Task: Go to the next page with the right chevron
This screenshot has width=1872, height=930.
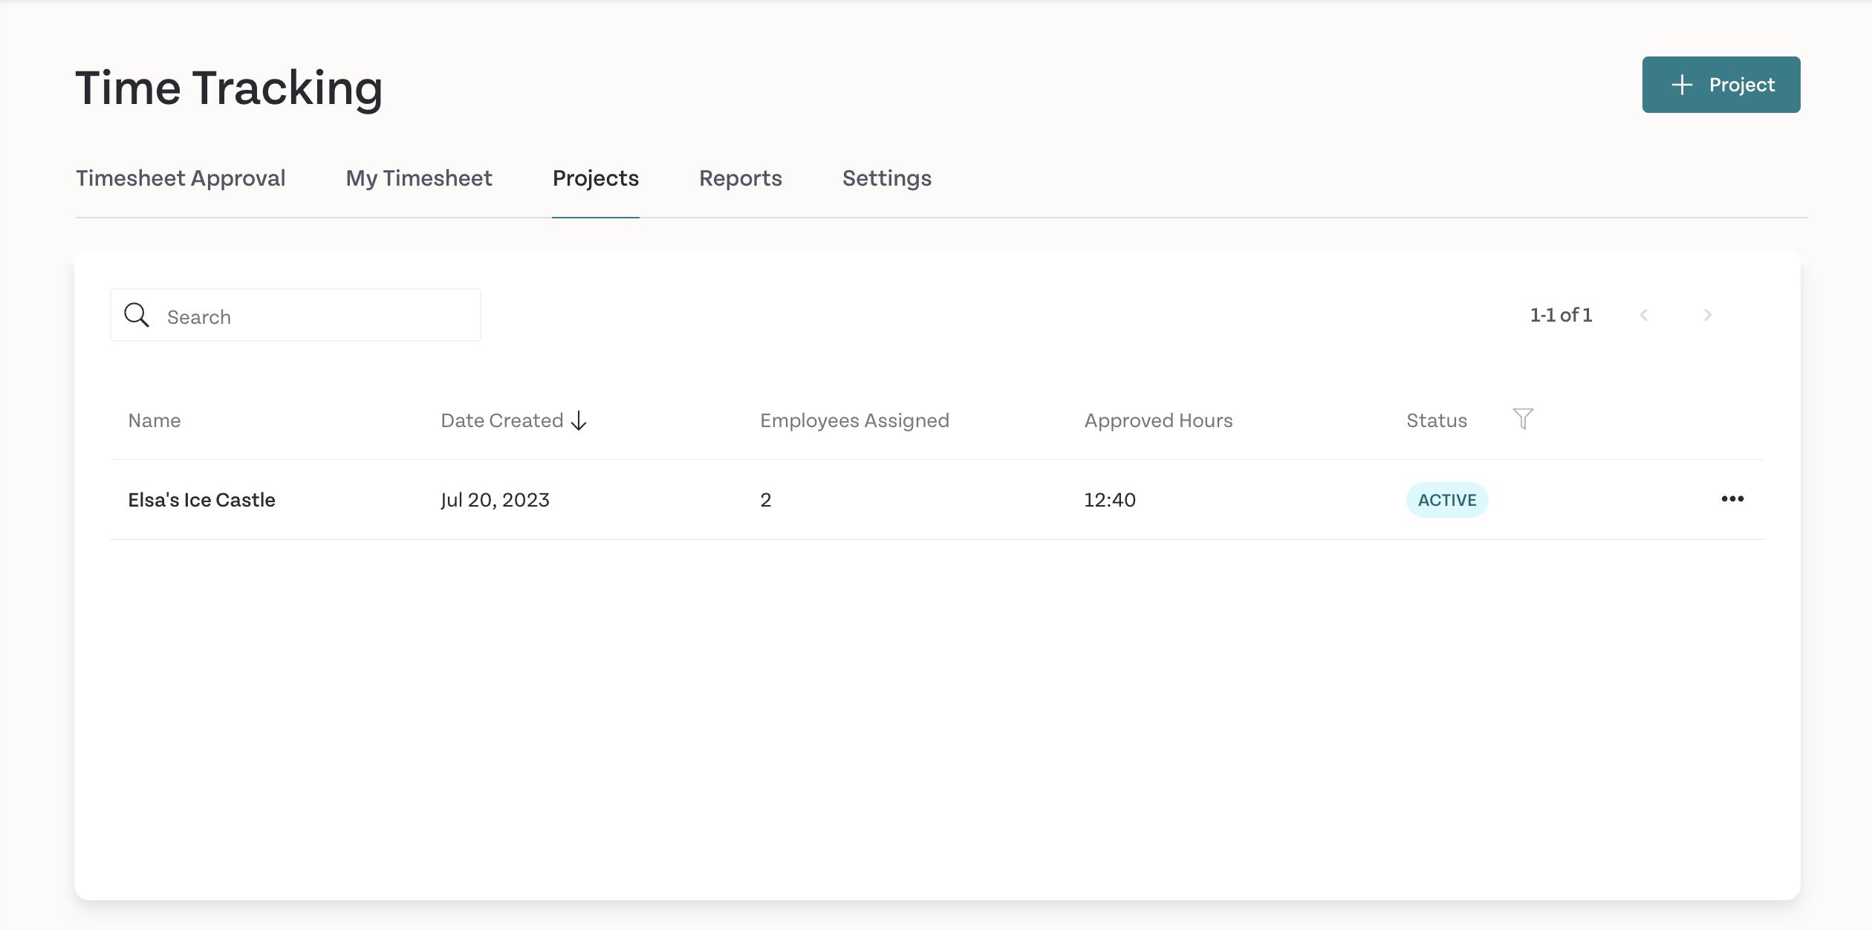Action: (x=1708, y=315)
